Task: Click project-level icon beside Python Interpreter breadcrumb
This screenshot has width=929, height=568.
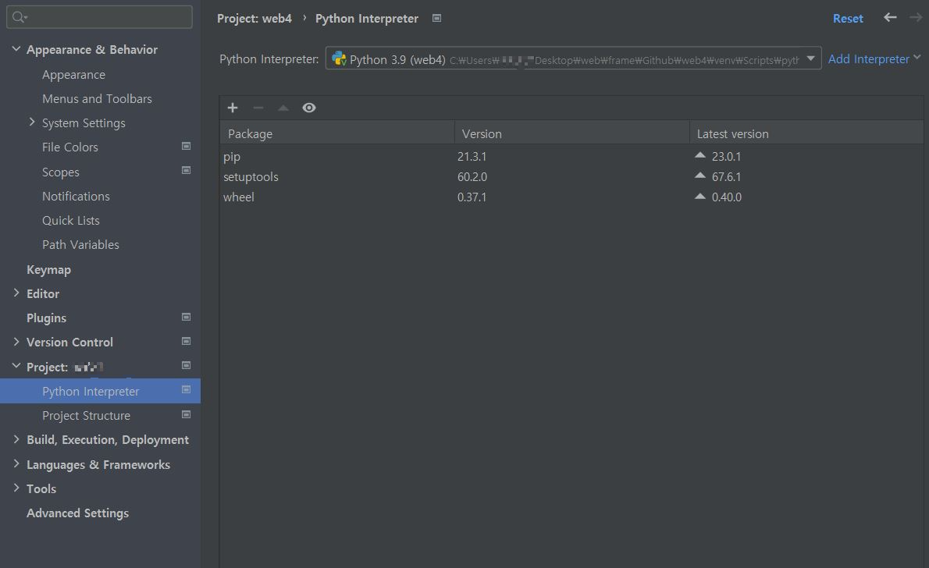Action: (x=436, y=19)
